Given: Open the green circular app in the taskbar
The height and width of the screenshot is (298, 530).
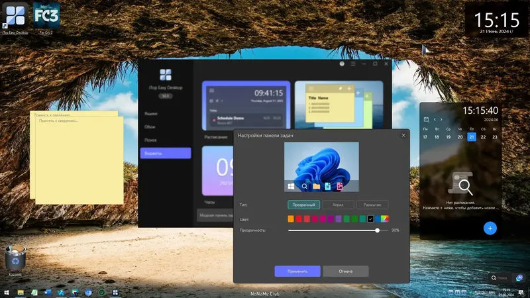Looking at the screenshot, I should [102, 293].
